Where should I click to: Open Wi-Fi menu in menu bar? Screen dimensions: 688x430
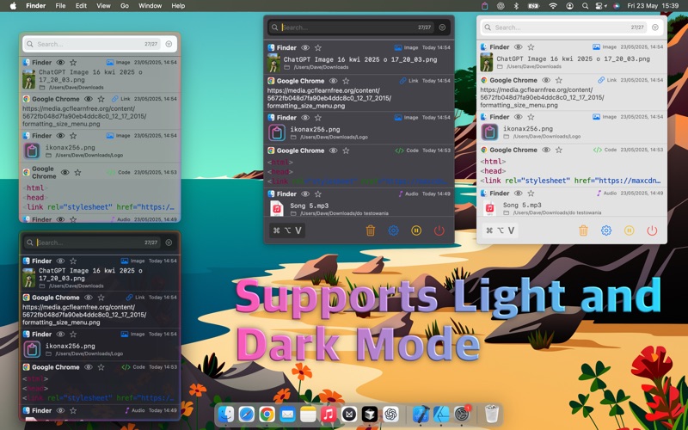[x=553, y=6]
